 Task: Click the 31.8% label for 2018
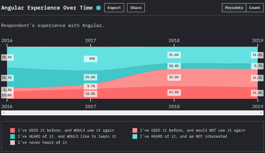coord(174,55)
